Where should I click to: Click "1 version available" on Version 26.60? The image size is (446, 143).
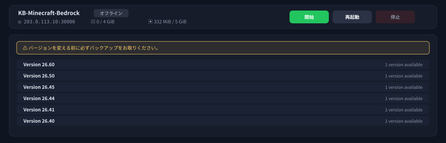coord(404,65)
